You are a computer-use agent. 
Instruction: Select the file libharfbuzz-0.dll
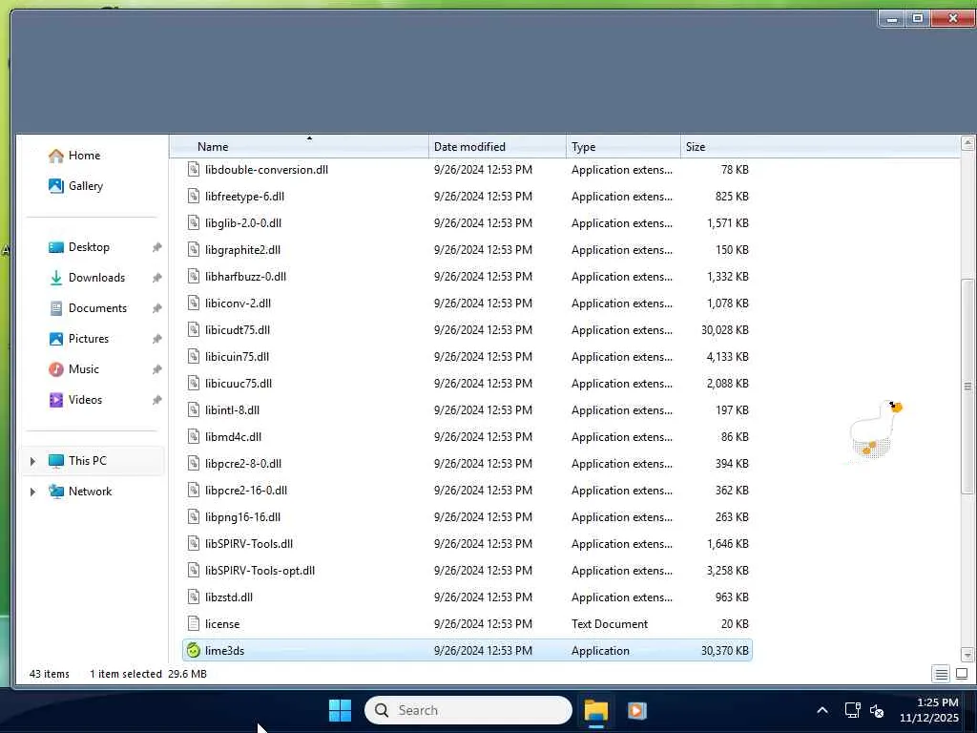245,277
